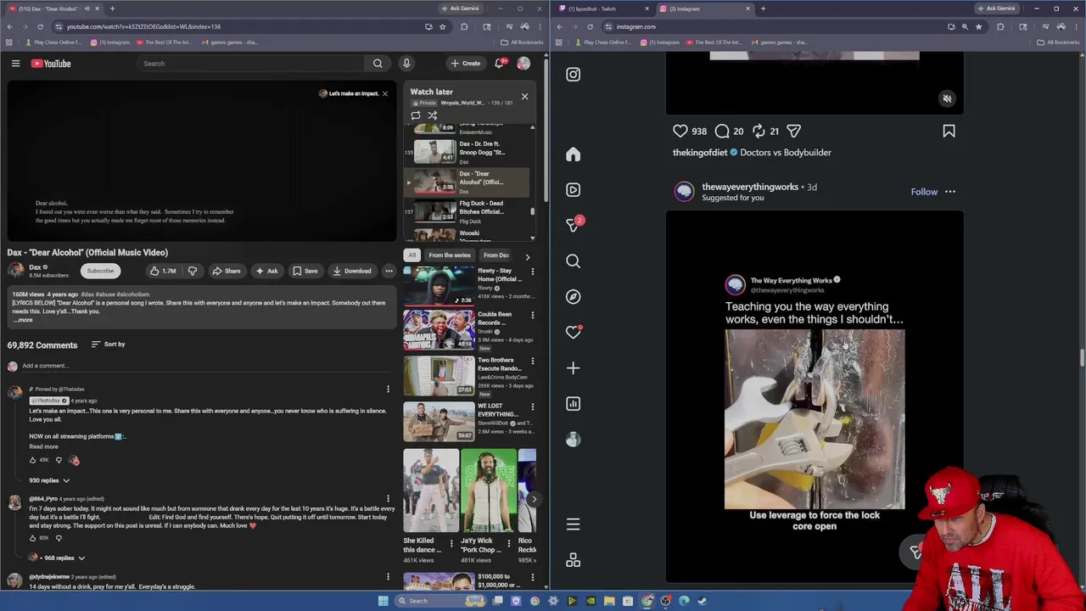Save the video to a playlist

pyautogui.click(x=305, y=271)
